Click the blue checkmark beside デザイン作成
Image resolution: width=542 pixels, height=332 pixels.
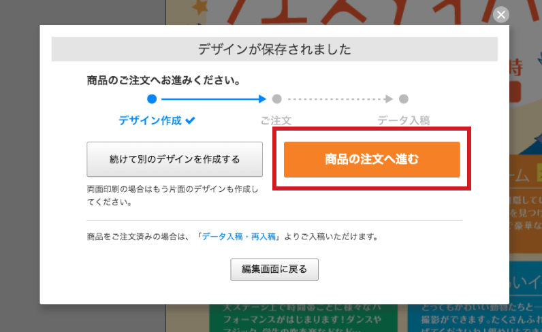[x=191, y=120]
